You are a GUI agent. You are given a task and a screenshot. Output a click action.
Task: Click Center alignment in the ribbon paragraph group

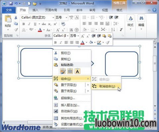coord(90,23)
